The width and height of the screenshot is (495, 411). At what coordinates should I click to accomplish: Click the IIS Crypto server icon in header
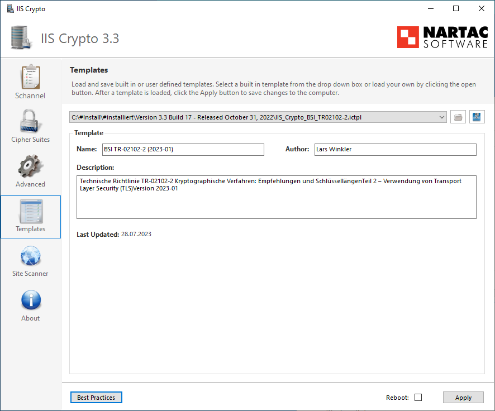(x=21, y=37)
